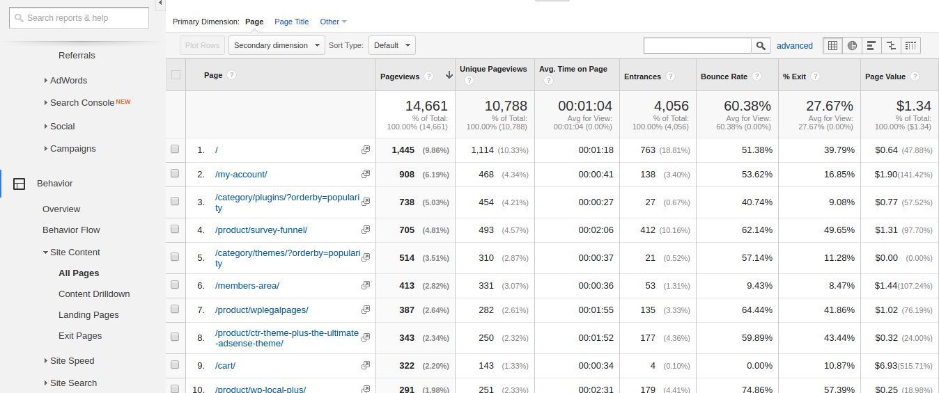The image size is (939, 393).
Task: Focus the Search reports & help field
Action: coord(79,18)
